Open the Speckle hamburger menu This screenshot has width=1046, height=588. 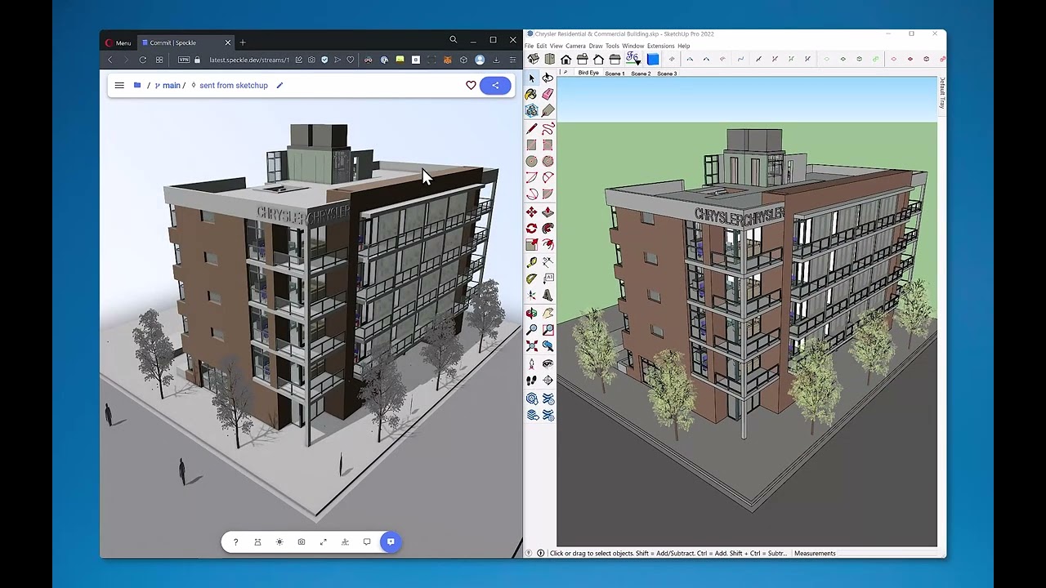119,85
